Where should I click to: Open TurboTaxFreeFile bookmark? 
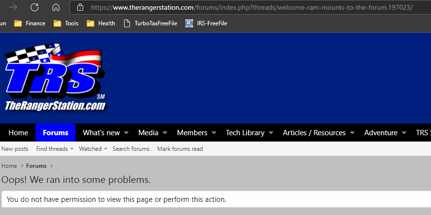coord(150,23)
